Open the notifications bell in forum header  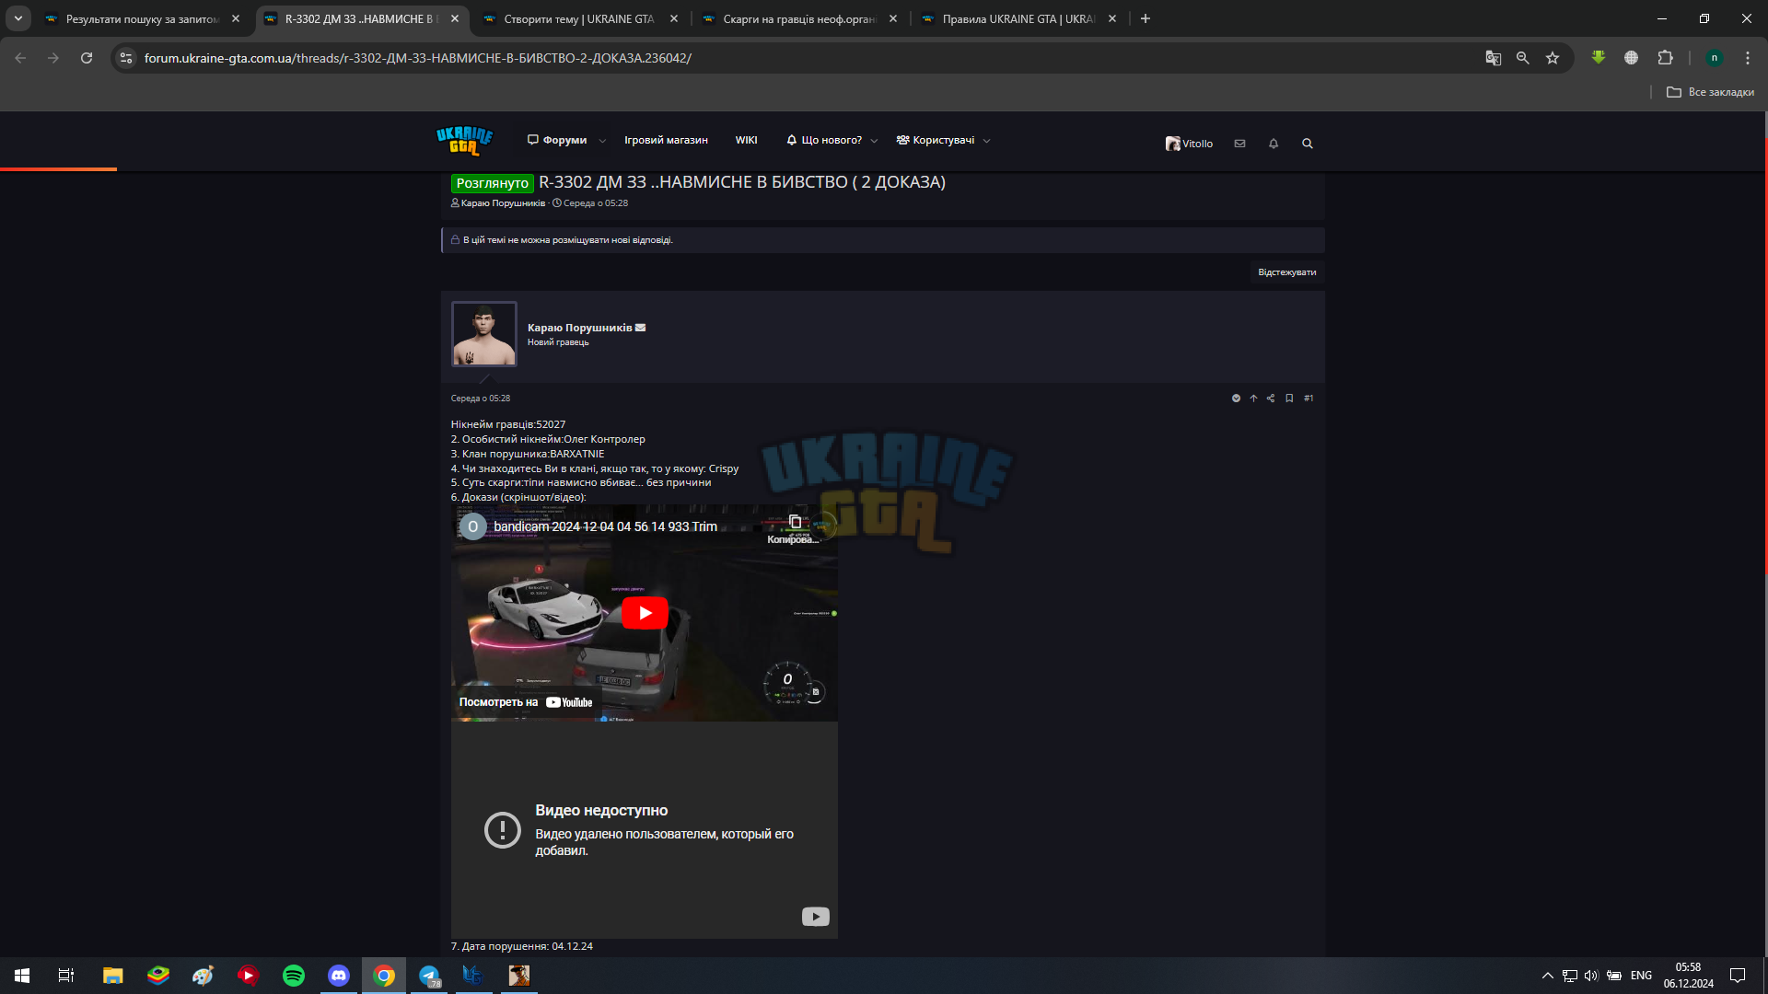[1274, 144]
